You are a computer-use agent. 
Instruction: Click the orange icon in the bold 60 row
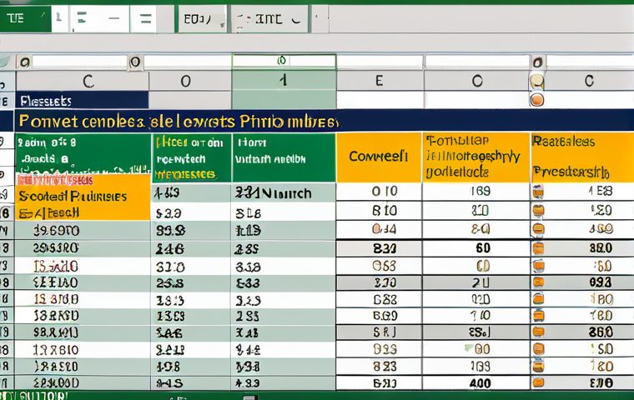[538, 248]
